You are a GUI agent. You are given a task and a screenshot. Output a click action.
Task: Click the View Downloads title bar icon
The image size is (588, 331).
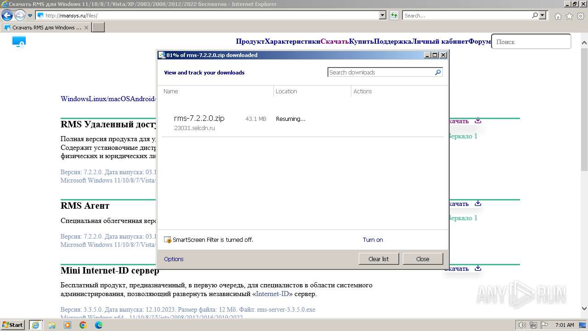(x=162, y=55)
